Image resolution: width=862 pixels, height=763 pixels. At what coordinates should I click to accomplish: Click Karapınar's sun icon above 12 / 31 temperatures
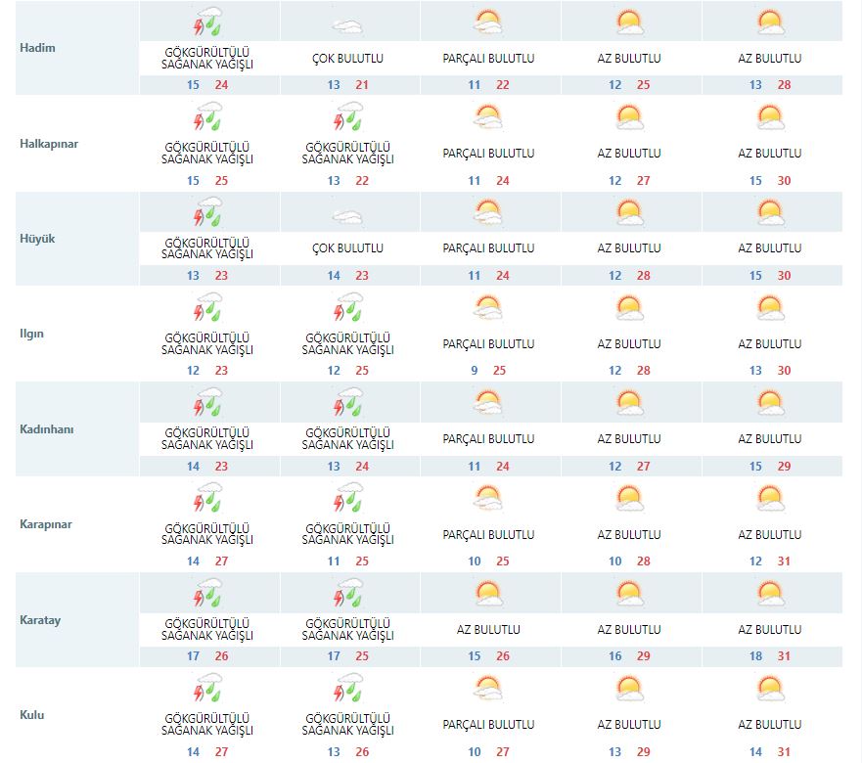click(x=770, y=500)
